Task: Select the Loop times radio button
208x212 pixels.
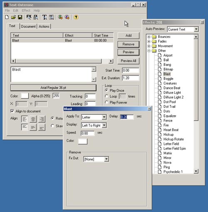Action: [106, 96]
